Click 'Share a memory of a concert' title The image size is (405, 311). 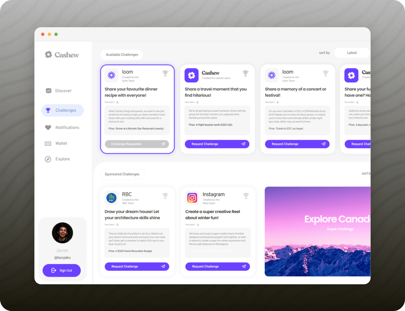pyautogui.click(x=295, y=92)
